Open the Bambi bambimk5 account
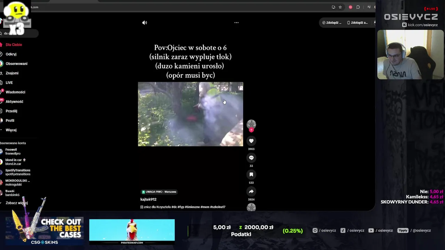The image size is (445, 250). (x=12, y=193)
